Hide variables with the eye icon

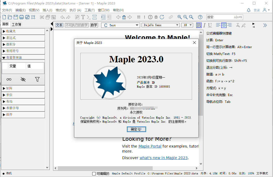pos(23,79)
